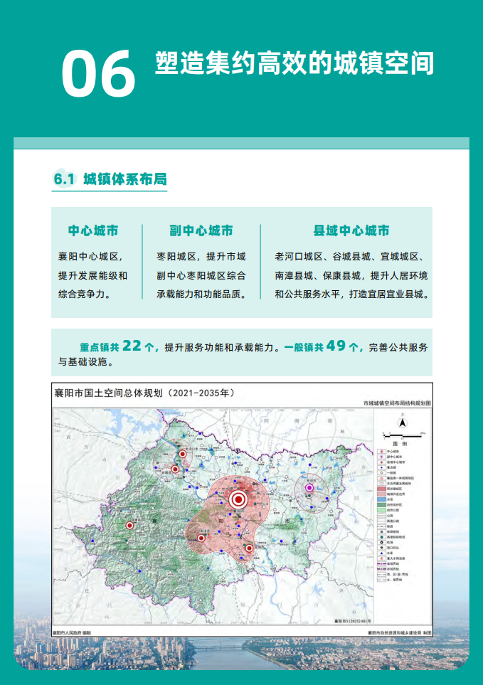The height and width of the screenshot is (685, 483).
Task: Click the 自然保护区 dark green legend swatch
Action: (x=381, y=505)
